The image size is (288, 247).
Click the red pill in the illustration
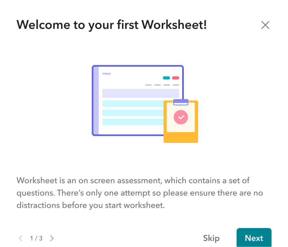click(x=176, y=78)
